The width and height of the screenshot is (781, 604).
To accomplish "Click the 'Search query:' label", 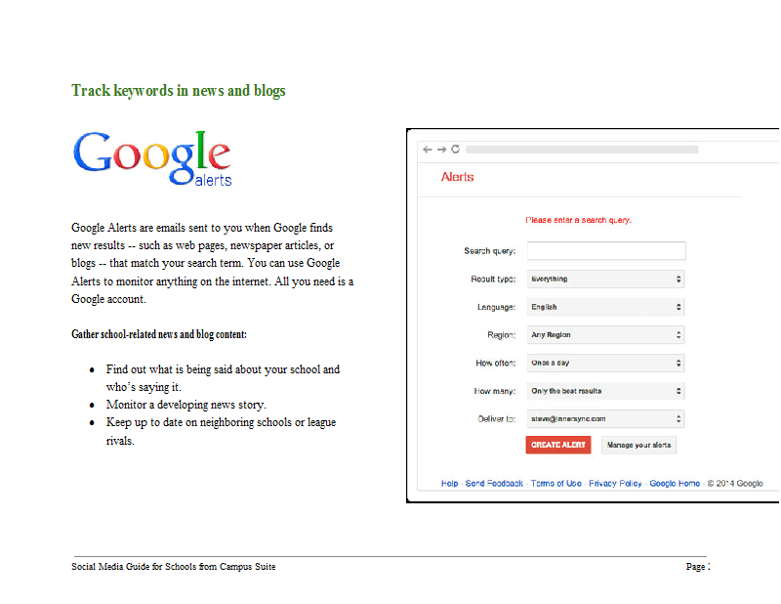I will tap(490, 251).
